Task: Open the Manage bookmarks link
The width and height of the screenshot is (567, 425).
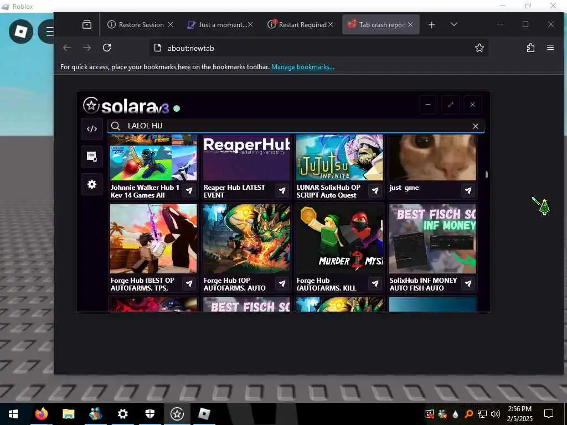Action: point(303,67)
